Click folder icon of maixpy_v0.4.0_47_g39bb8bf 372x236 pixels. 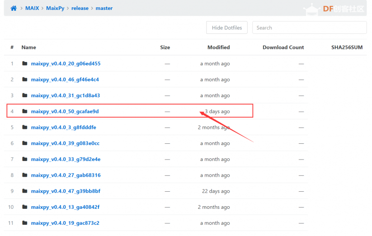click(x=25, y=191)
